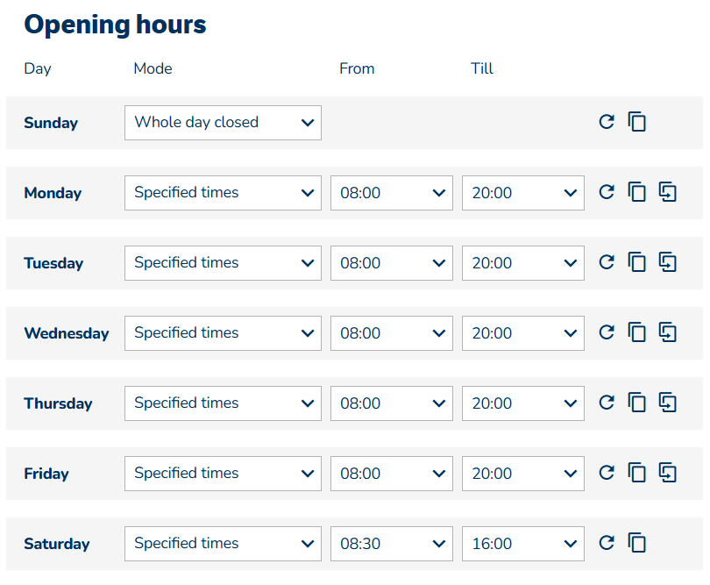This screenshot has height=585, width=710.
Task: Apply Monday hours to other days icon
Action: click(x=668, y=192)
